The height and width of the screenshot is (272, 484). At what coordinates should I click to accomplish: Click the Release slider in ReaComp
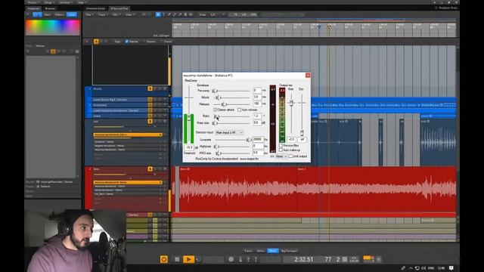point(231,104)
